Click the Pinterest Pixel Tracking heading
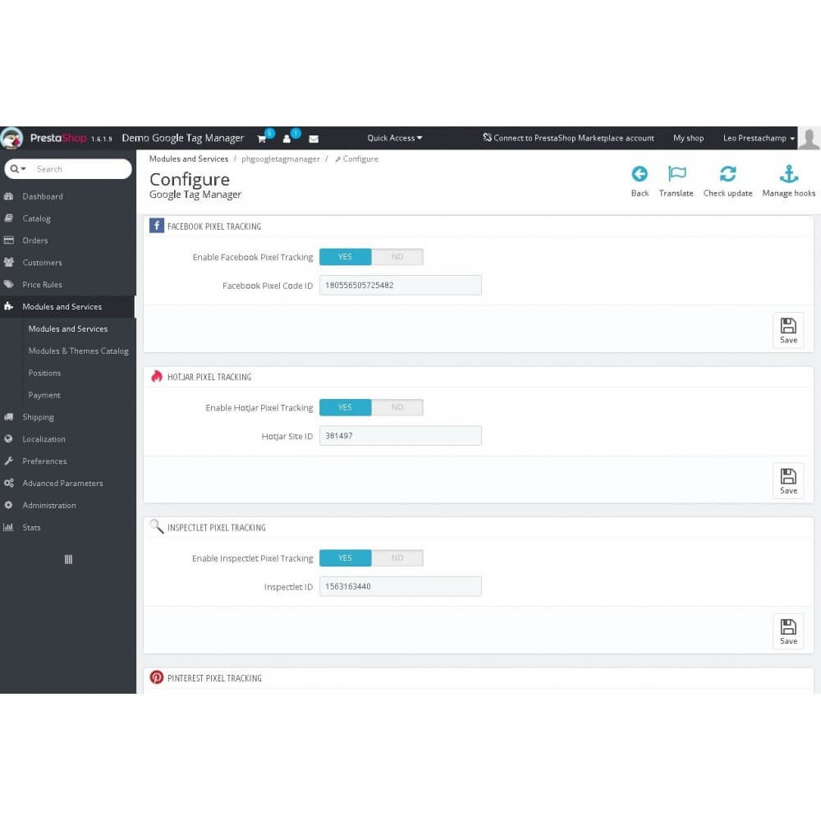The height and width of the screenshot is (821, 821). point(214,678)
